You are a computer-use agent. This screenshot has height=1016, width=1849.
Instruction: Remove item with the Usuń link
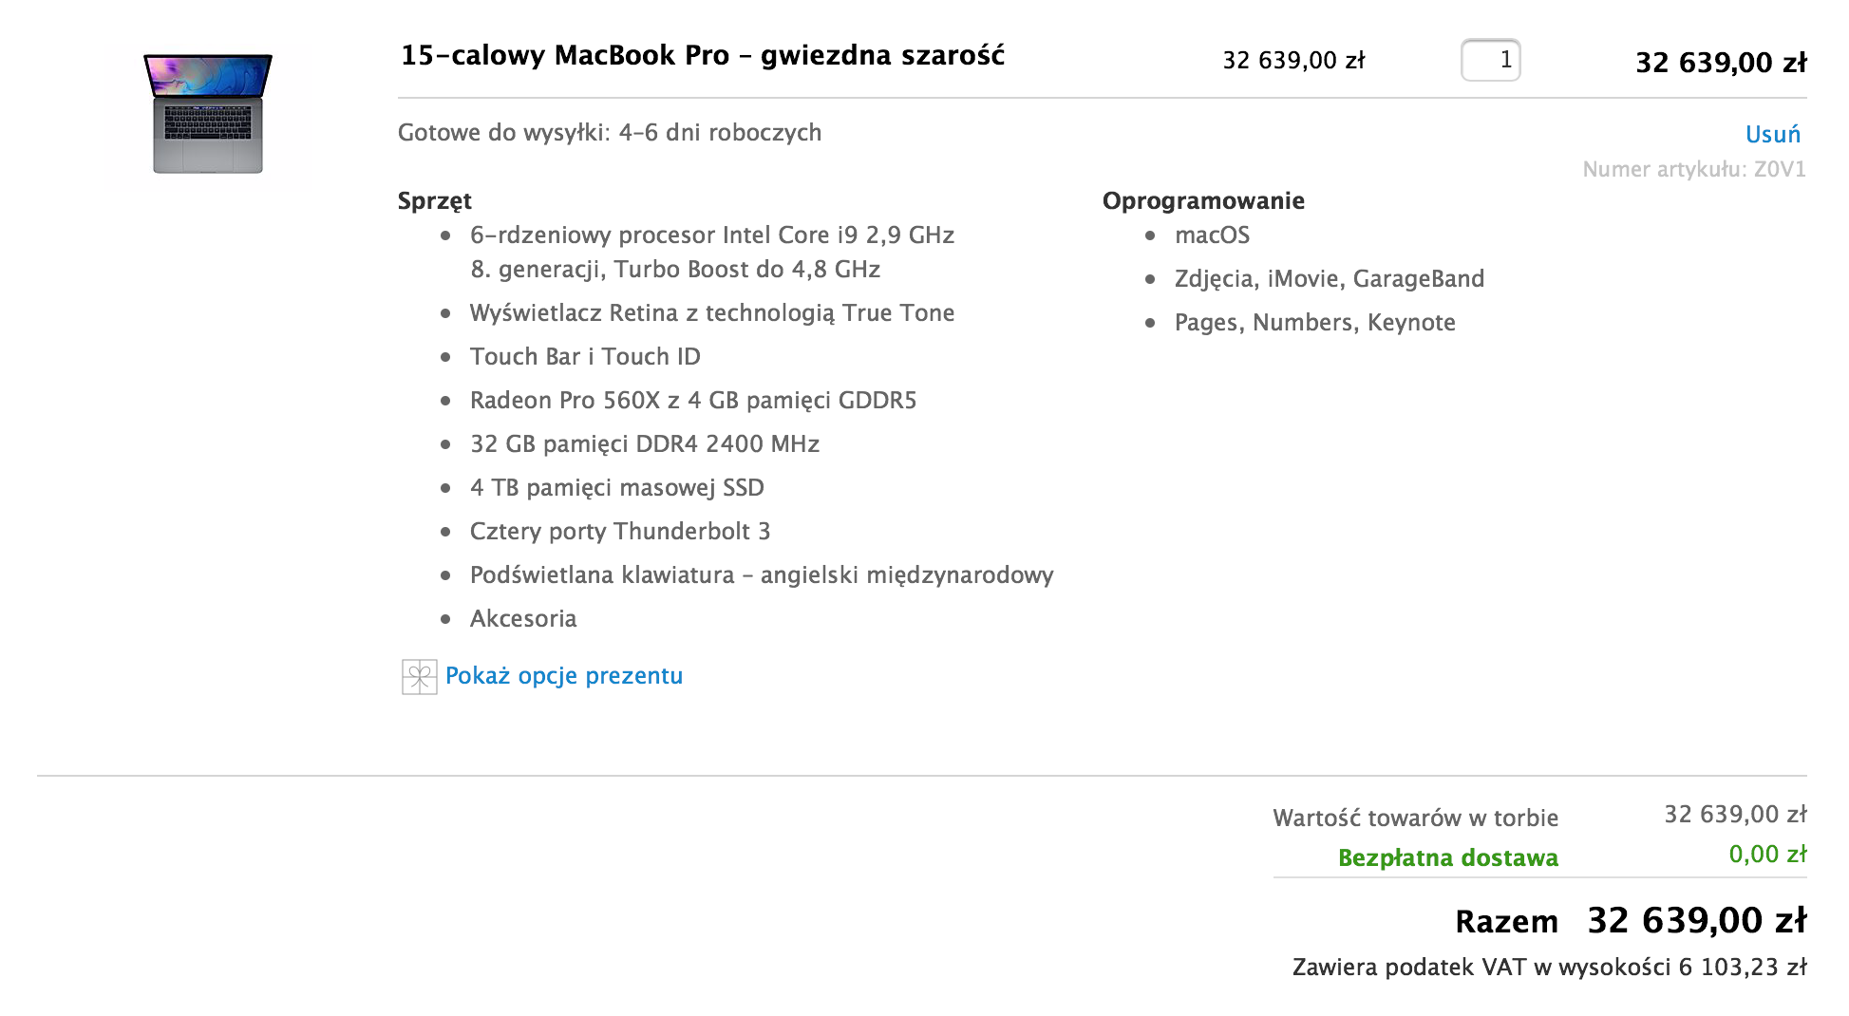[1772, 134]
